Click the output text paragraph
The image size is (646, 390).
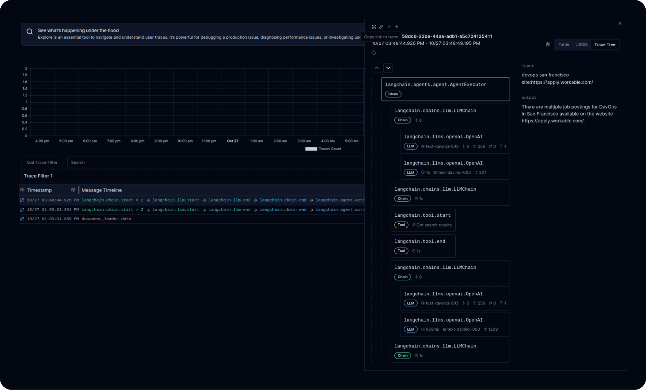point(569,114)
